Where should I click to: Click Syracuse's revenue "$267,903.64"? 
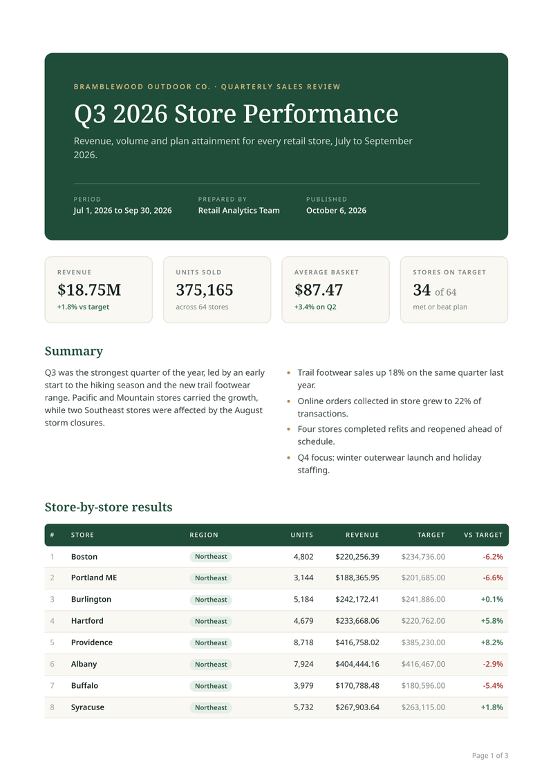pyautogui.click(x=357, y=707)
